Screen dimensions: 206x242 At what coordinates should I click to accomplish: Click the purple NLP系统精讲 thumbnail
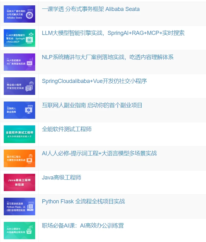pyautogui.click(x=19, y=62)
